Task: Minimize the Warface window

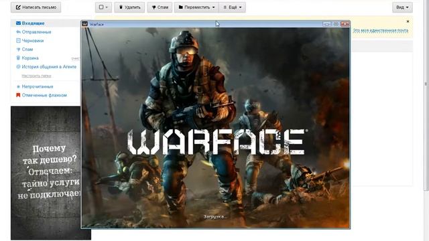Action: pos(326,24)
